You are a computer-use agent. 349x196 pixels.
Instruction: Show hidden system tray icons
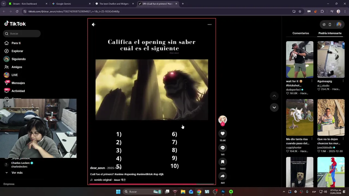click(x=284, y=192)
